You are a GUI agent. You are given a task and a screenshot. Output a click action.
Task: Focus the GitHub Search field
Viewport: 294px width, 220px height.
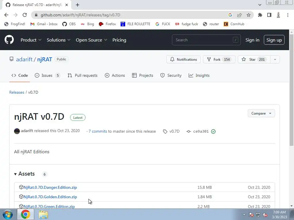(x=206, y=40)
